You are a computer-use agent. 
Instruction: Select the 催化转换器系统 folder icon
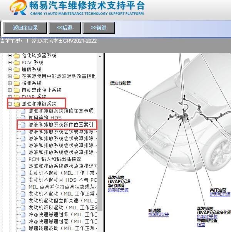click(x=17, y=56)
